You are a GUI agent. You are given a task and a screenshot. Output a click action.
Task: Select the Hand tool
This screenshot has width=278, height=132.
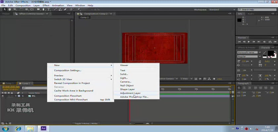coord(10,10)
